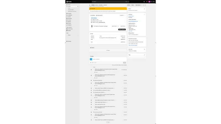Click Mark as delivered button

122,29
